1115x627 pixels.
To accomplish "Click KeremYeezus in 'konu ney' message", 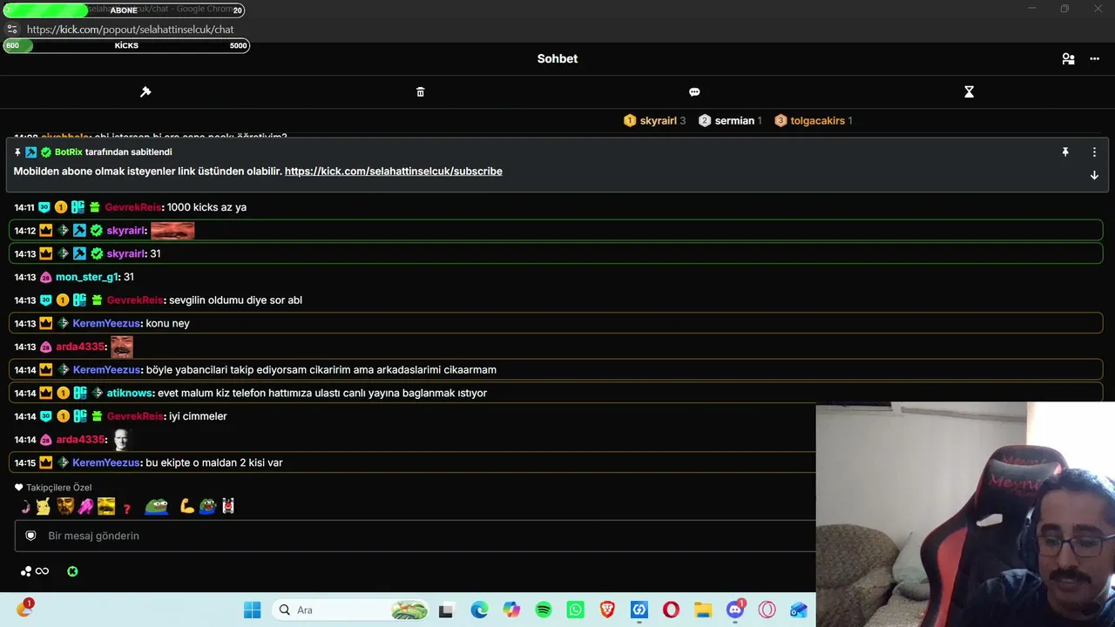I will pyautogui.click(x=106, y=323).
